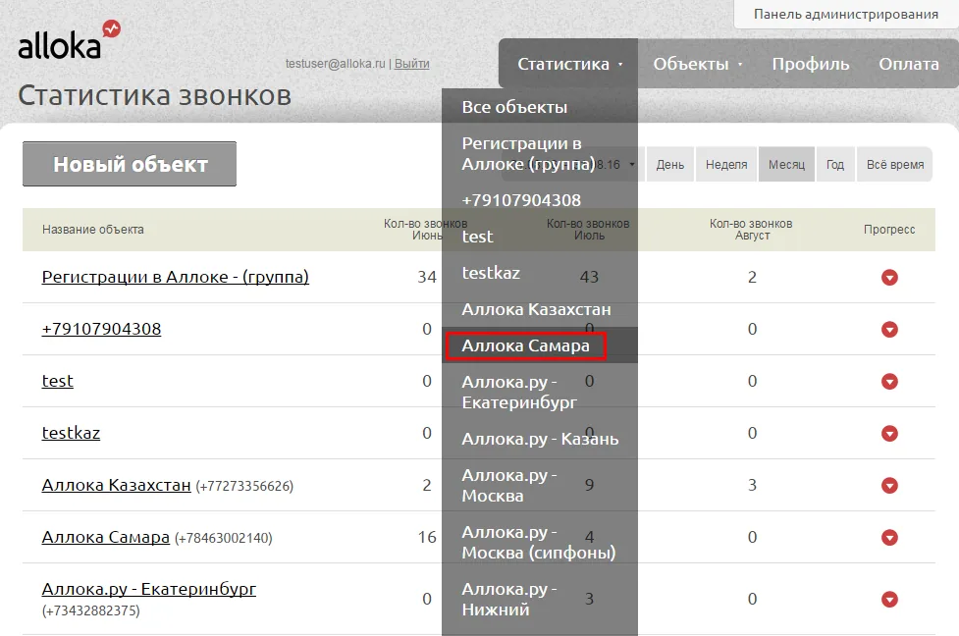Open the Оплата section
Image resolution: width=959 pixels, height=636 pixels.
click(909, 64)
